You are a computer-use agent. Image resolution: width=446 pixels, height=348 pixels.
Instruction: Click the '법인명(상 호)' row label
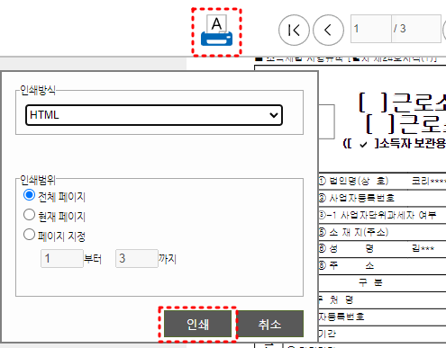click(x=359, y=181)
